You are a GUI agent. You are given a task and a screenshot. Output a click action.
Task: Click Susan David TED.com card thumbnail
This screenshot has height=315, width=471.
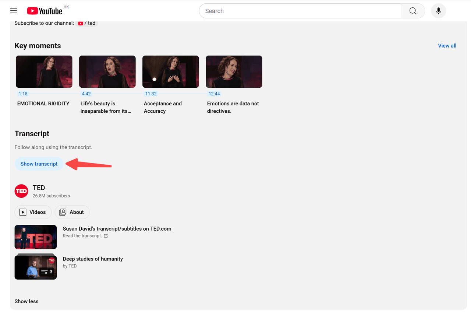coord(36,237)
